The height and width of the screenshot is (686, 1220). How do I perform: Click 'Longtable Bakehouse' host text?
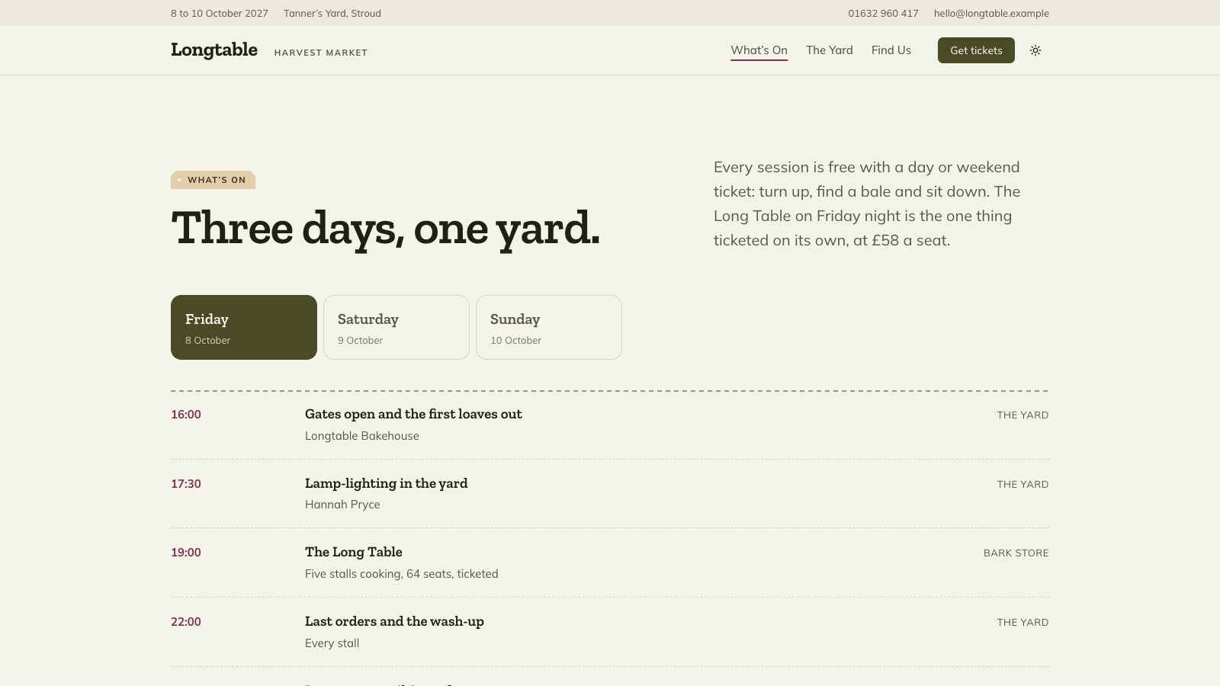(362, 436)
